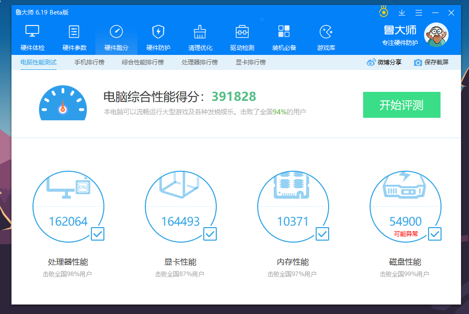Switch to 显卡排行榜 tab
Viewport: 469px width, 314px height.
[251, 62]
